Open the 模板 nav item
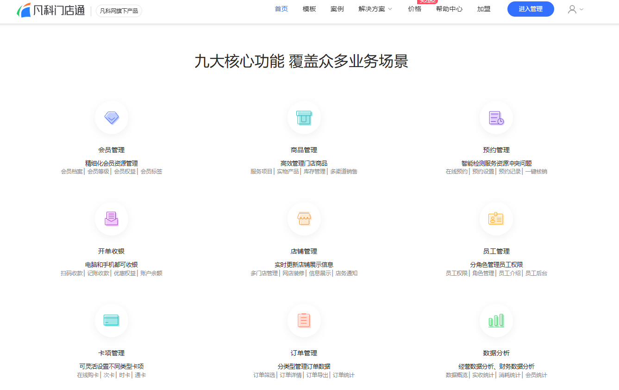Screen dimensions: 619x390 pyautogui.click(x=309, y=9)
